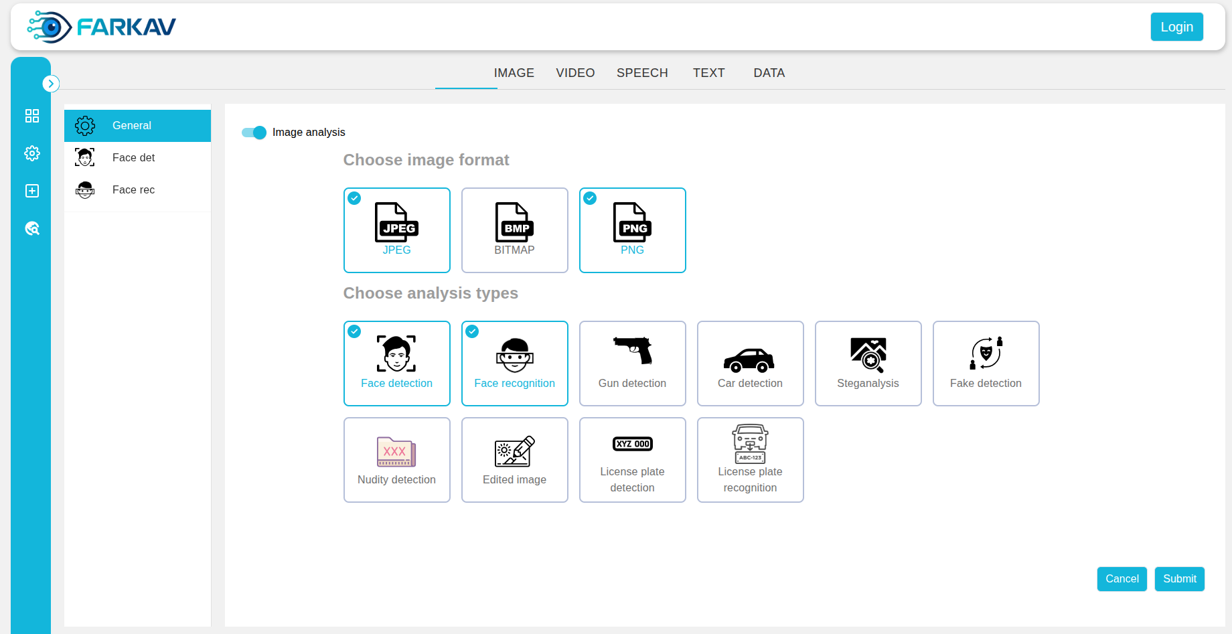Screen dimensions: 1232x634
Task: Turn off the Image analysis toggle
Action: [x=254, y=133]
